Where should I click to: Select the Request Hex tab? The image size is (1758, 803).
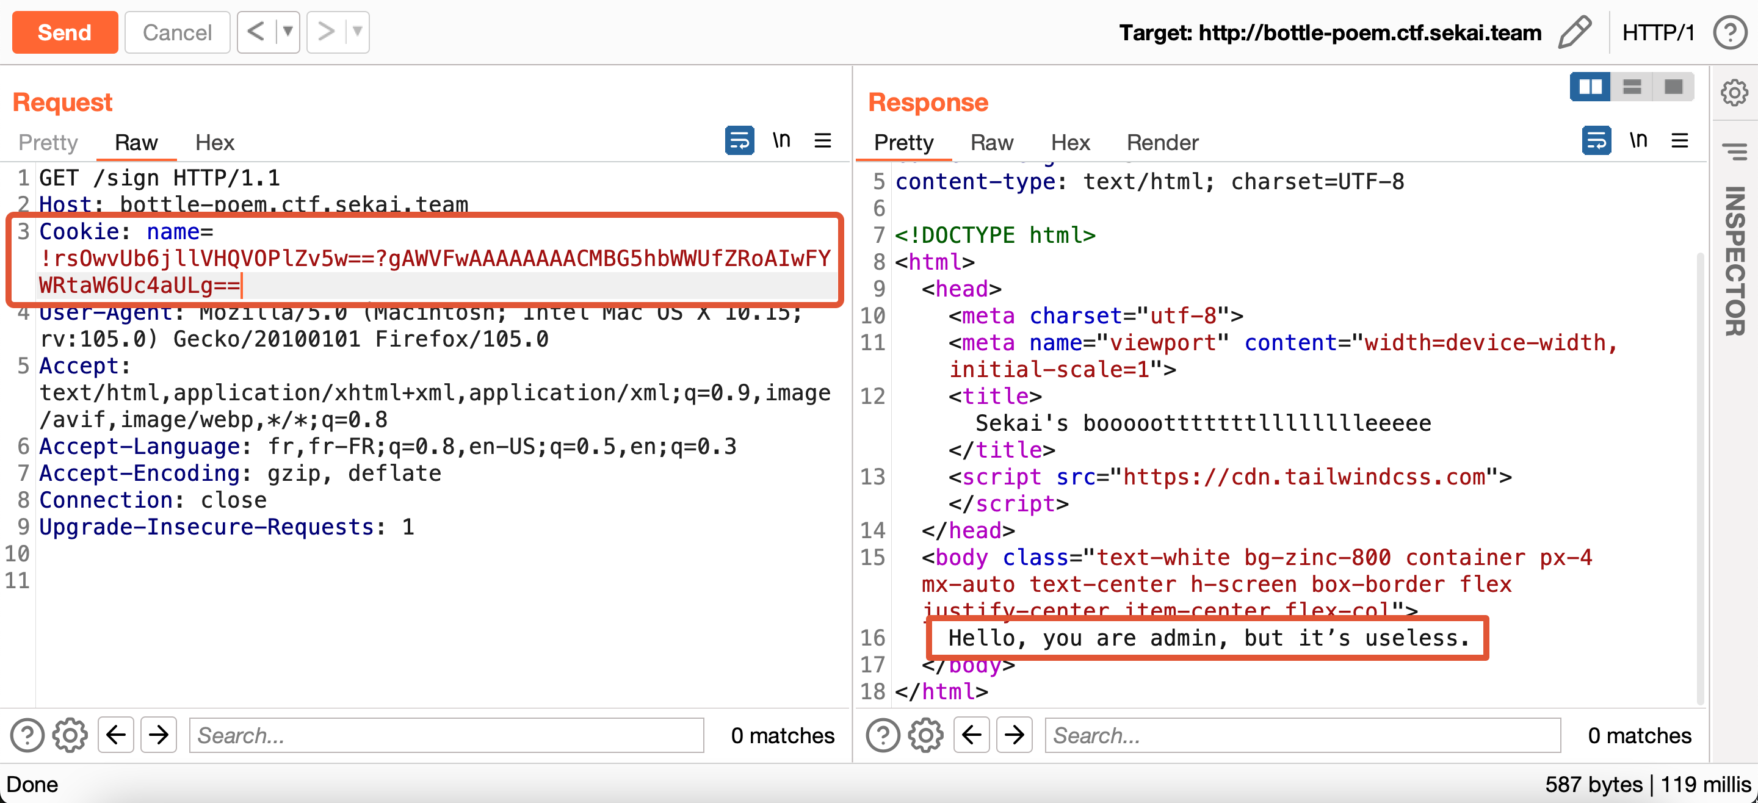214,142
